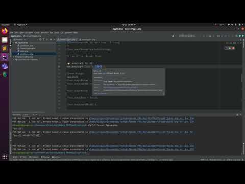The height and width of the screenshot is (184, 245).
Task: Switch to the ConvertTypes.php editor tab
Action: [68, 39]
